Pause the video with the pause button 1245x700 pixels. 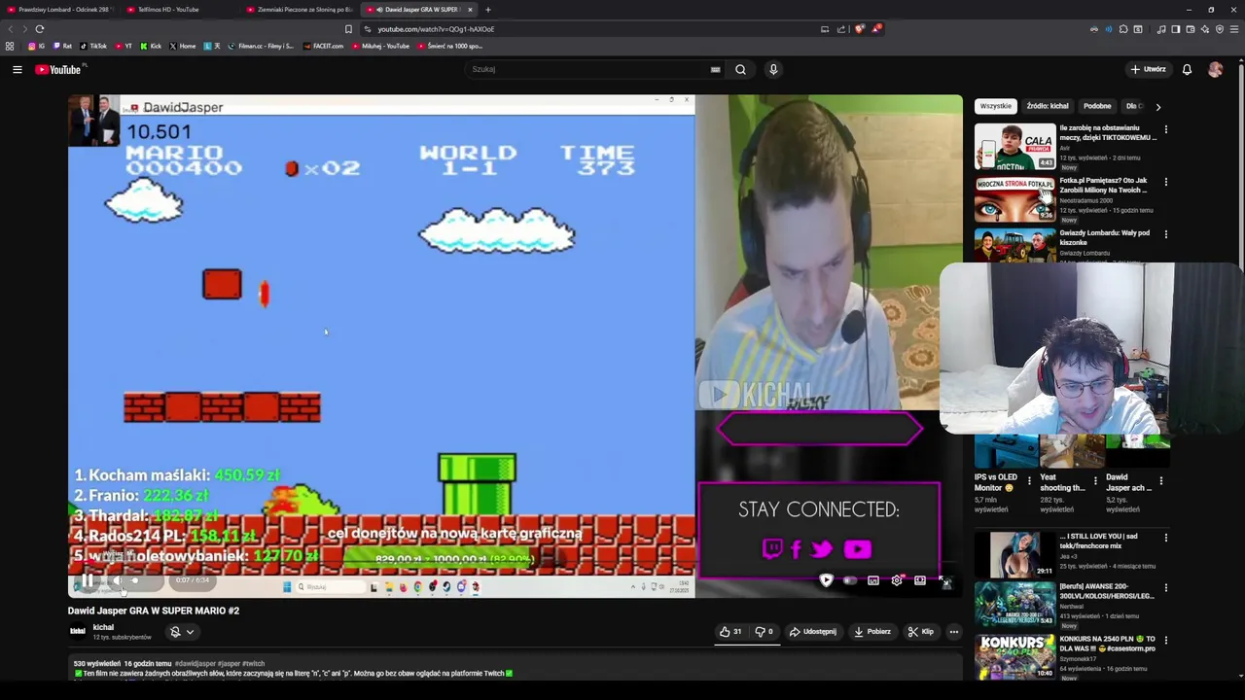[x=87, y=581]
